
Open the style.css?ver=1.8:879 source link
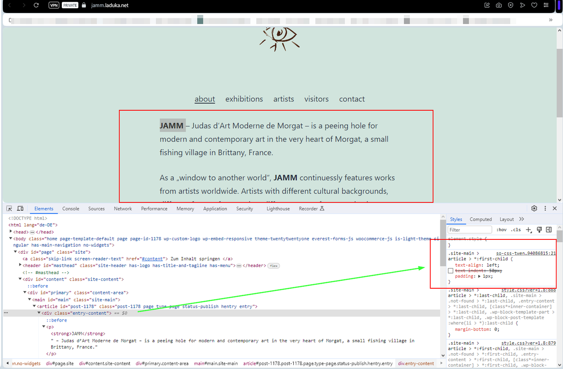(x=528, y=343)
